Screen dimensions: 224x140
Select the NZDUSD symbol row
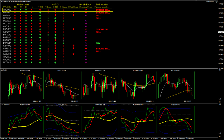click(7, 18)
